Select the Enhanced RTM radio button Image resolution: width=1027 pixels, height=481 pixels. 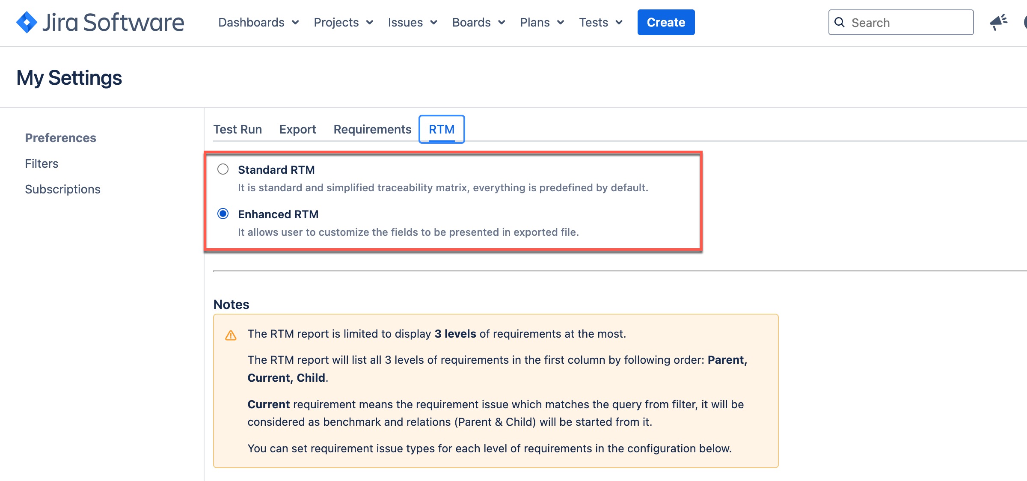pos(223,214)
